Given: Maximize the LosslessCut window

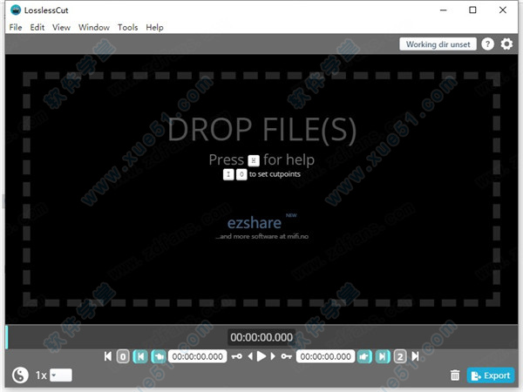Looking at the screenshot, I should tap(472, 10).
